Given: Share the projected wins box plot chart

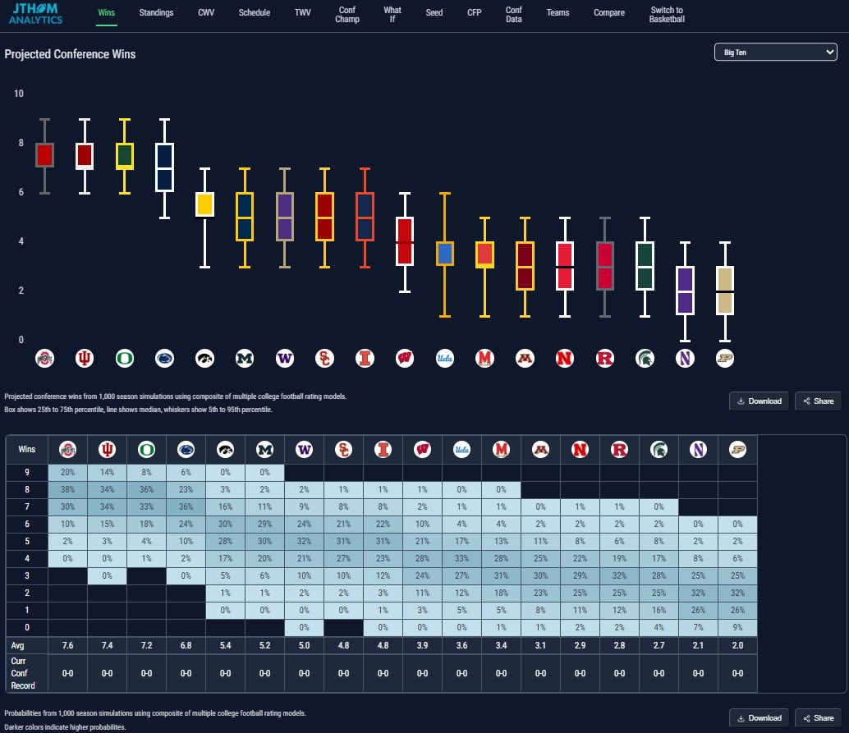Looking at the screenshot, I should (x=818, y=401).
